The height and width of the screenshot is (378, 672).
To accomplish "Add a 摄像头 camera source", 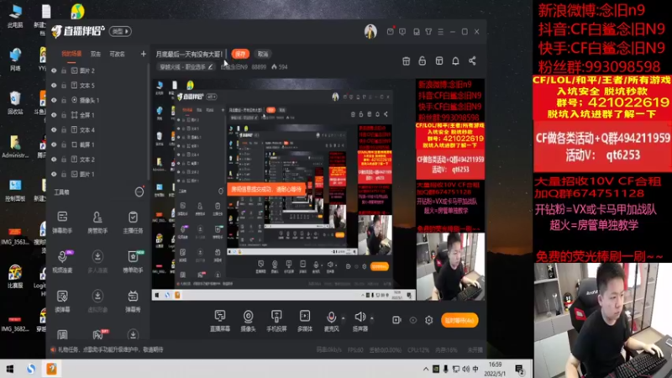I will pyautogui.click(x=248, y=321).
